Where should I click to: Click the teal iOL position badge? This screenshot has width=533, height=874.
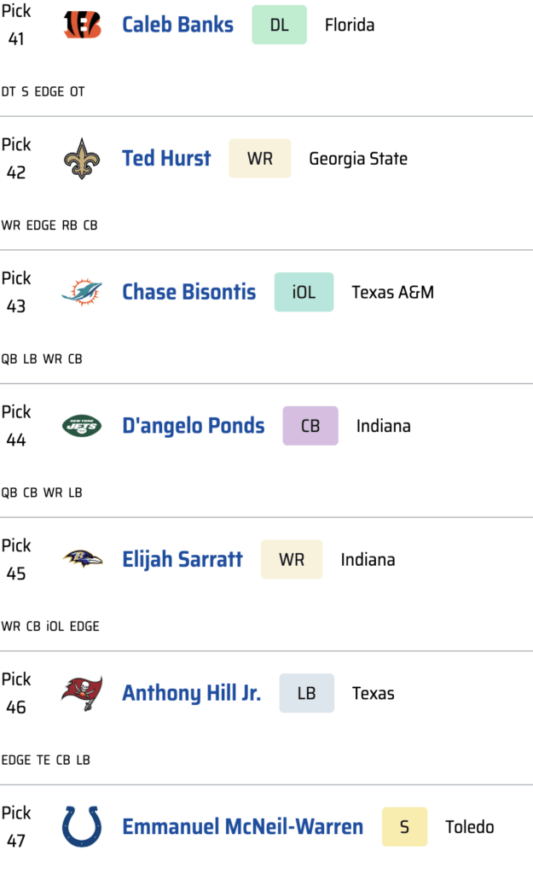coord(304,292)
